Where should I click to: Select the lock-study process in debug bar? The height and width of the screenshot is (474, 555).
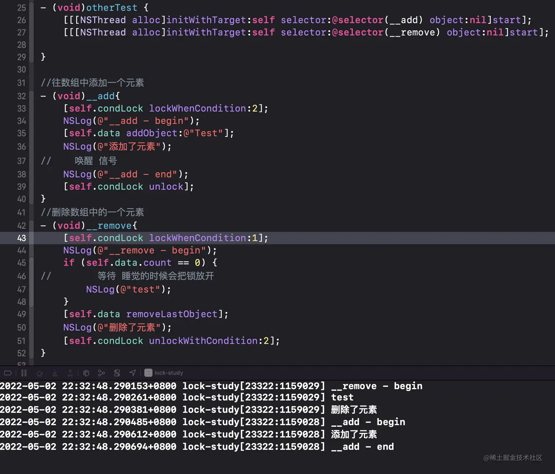pyautogui.click(x=164, y=373)
